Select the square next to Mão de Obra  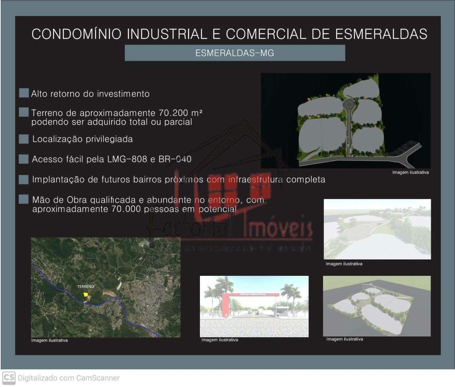tap(24, 199)
